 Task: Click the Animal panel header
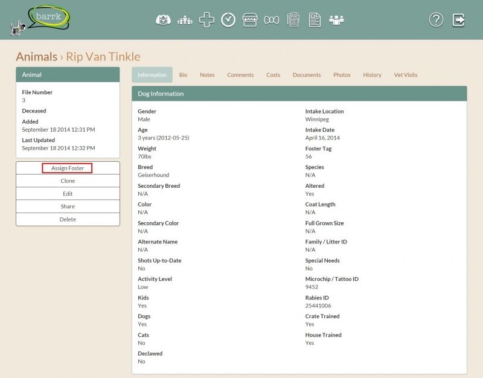pos(68,74)
